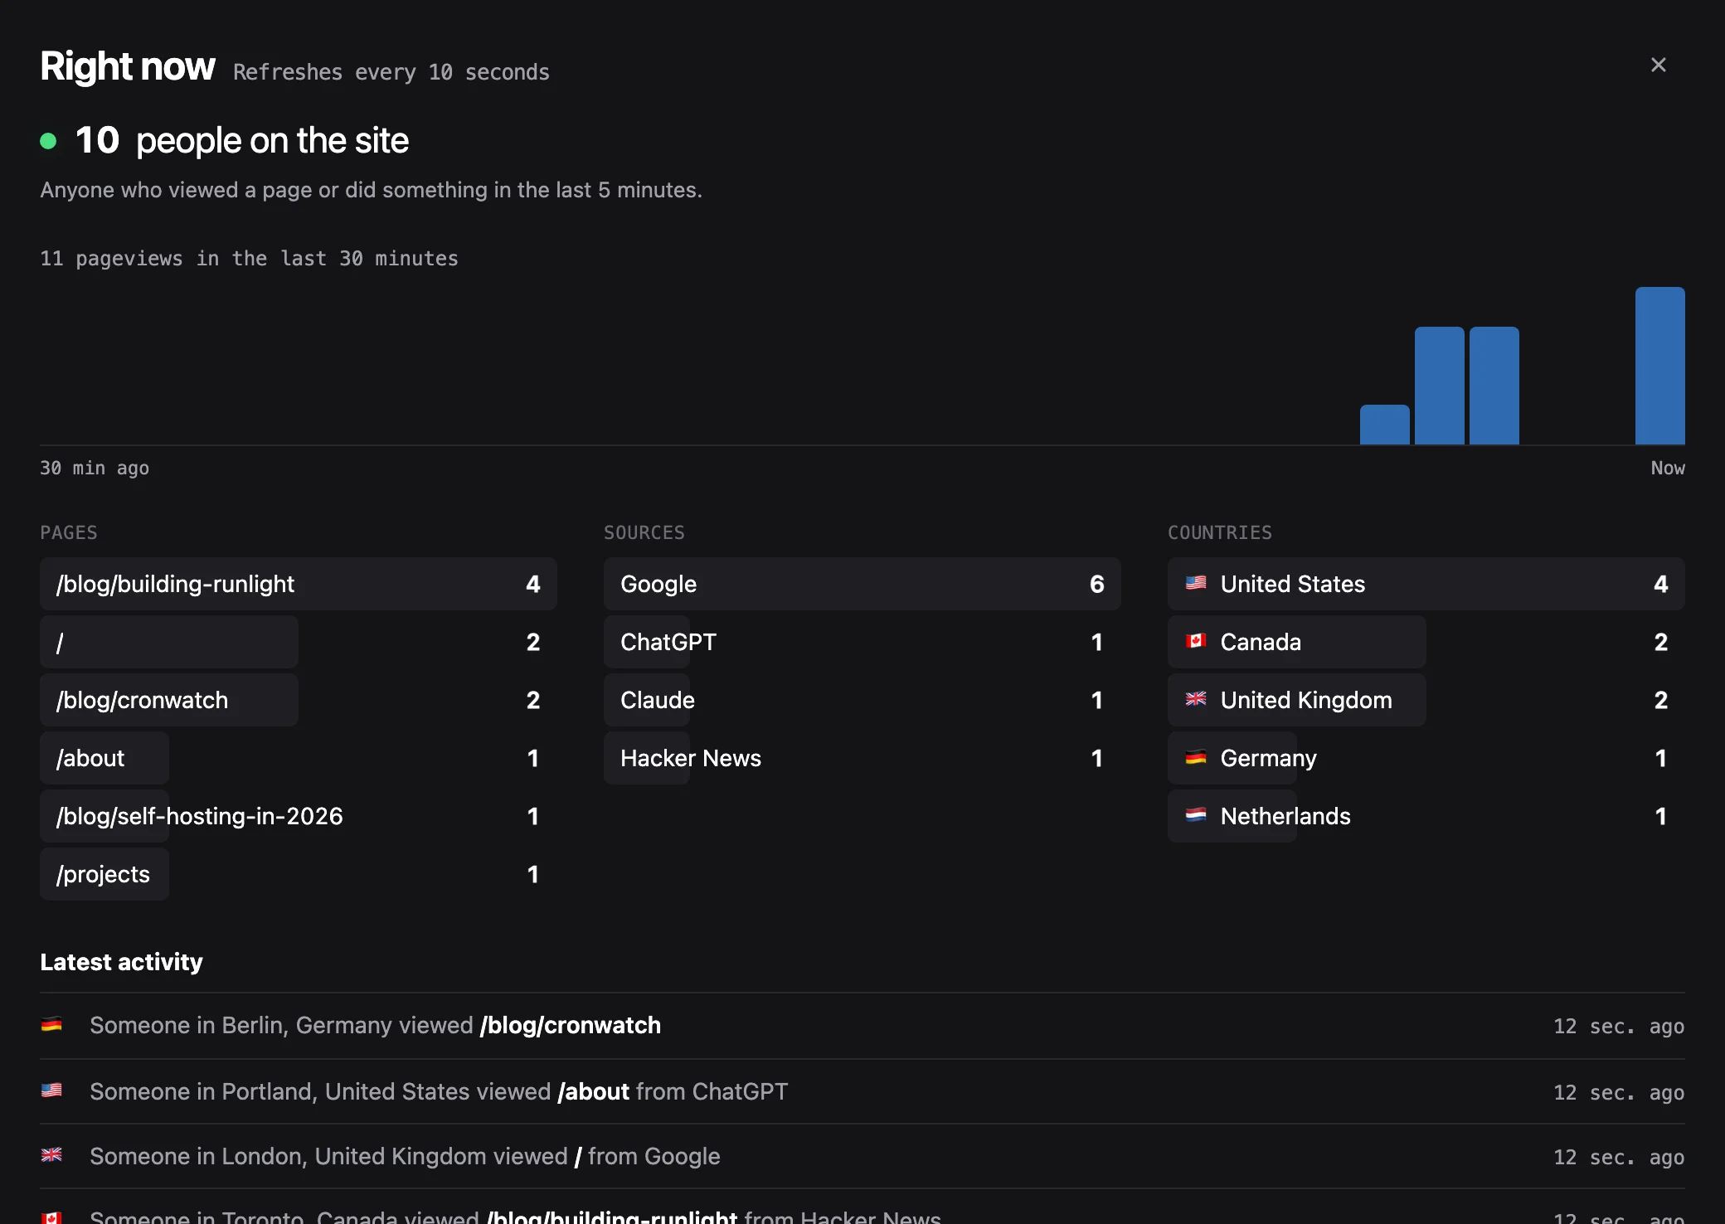Select the / homepage row in Pages
This screenshot has width=1725, height=1224.
click(x=299, y=642)
